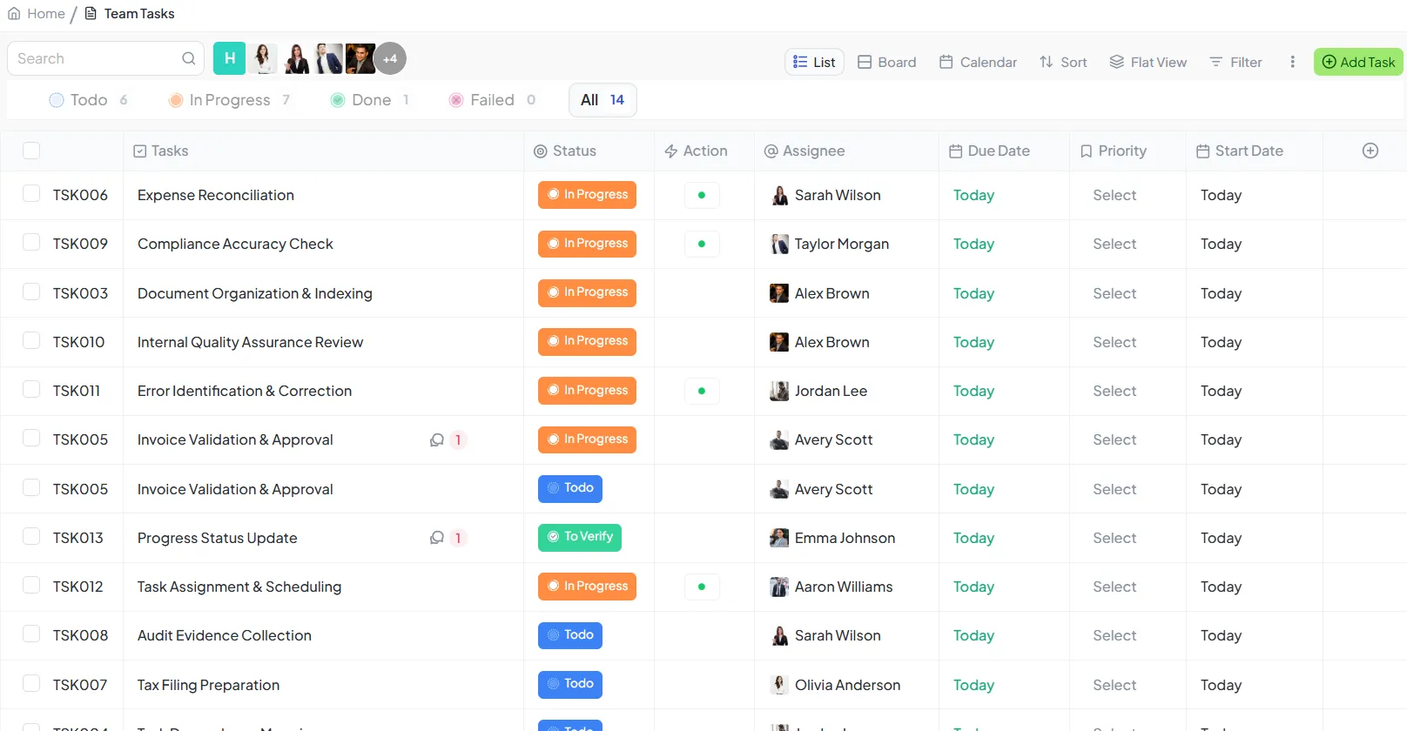Select the List view button

click(x=814, y=62)
